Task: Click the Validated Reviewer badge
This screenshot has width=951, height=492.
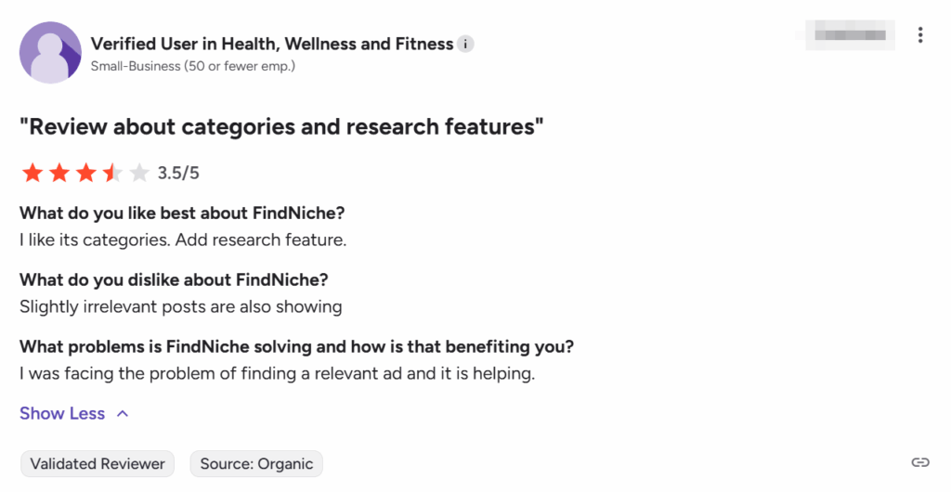Action: pos(98,464)
